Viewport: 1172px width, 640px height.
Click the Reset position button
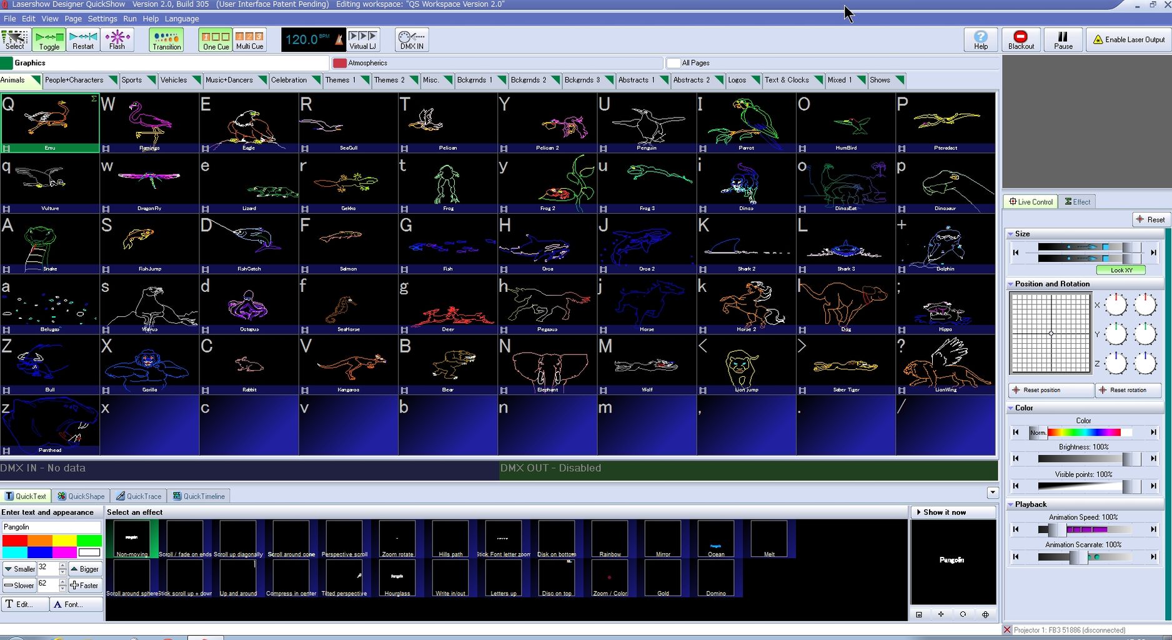point(1051,390)
